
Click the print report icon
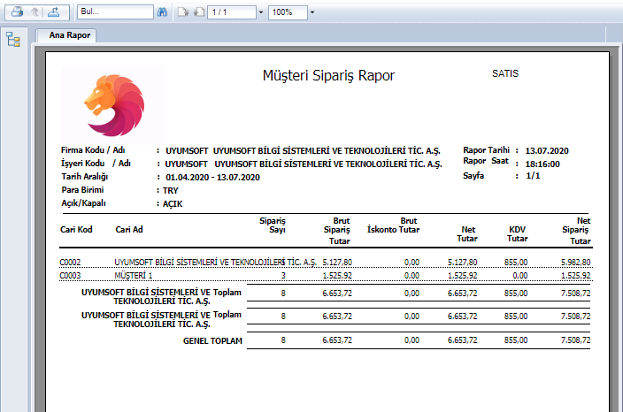click(17, 13)
